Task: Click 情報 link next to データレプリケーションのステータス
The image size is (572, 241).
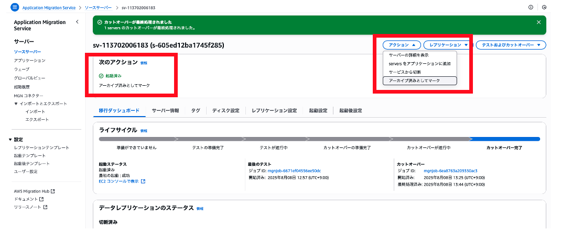Action: [200, 209]
